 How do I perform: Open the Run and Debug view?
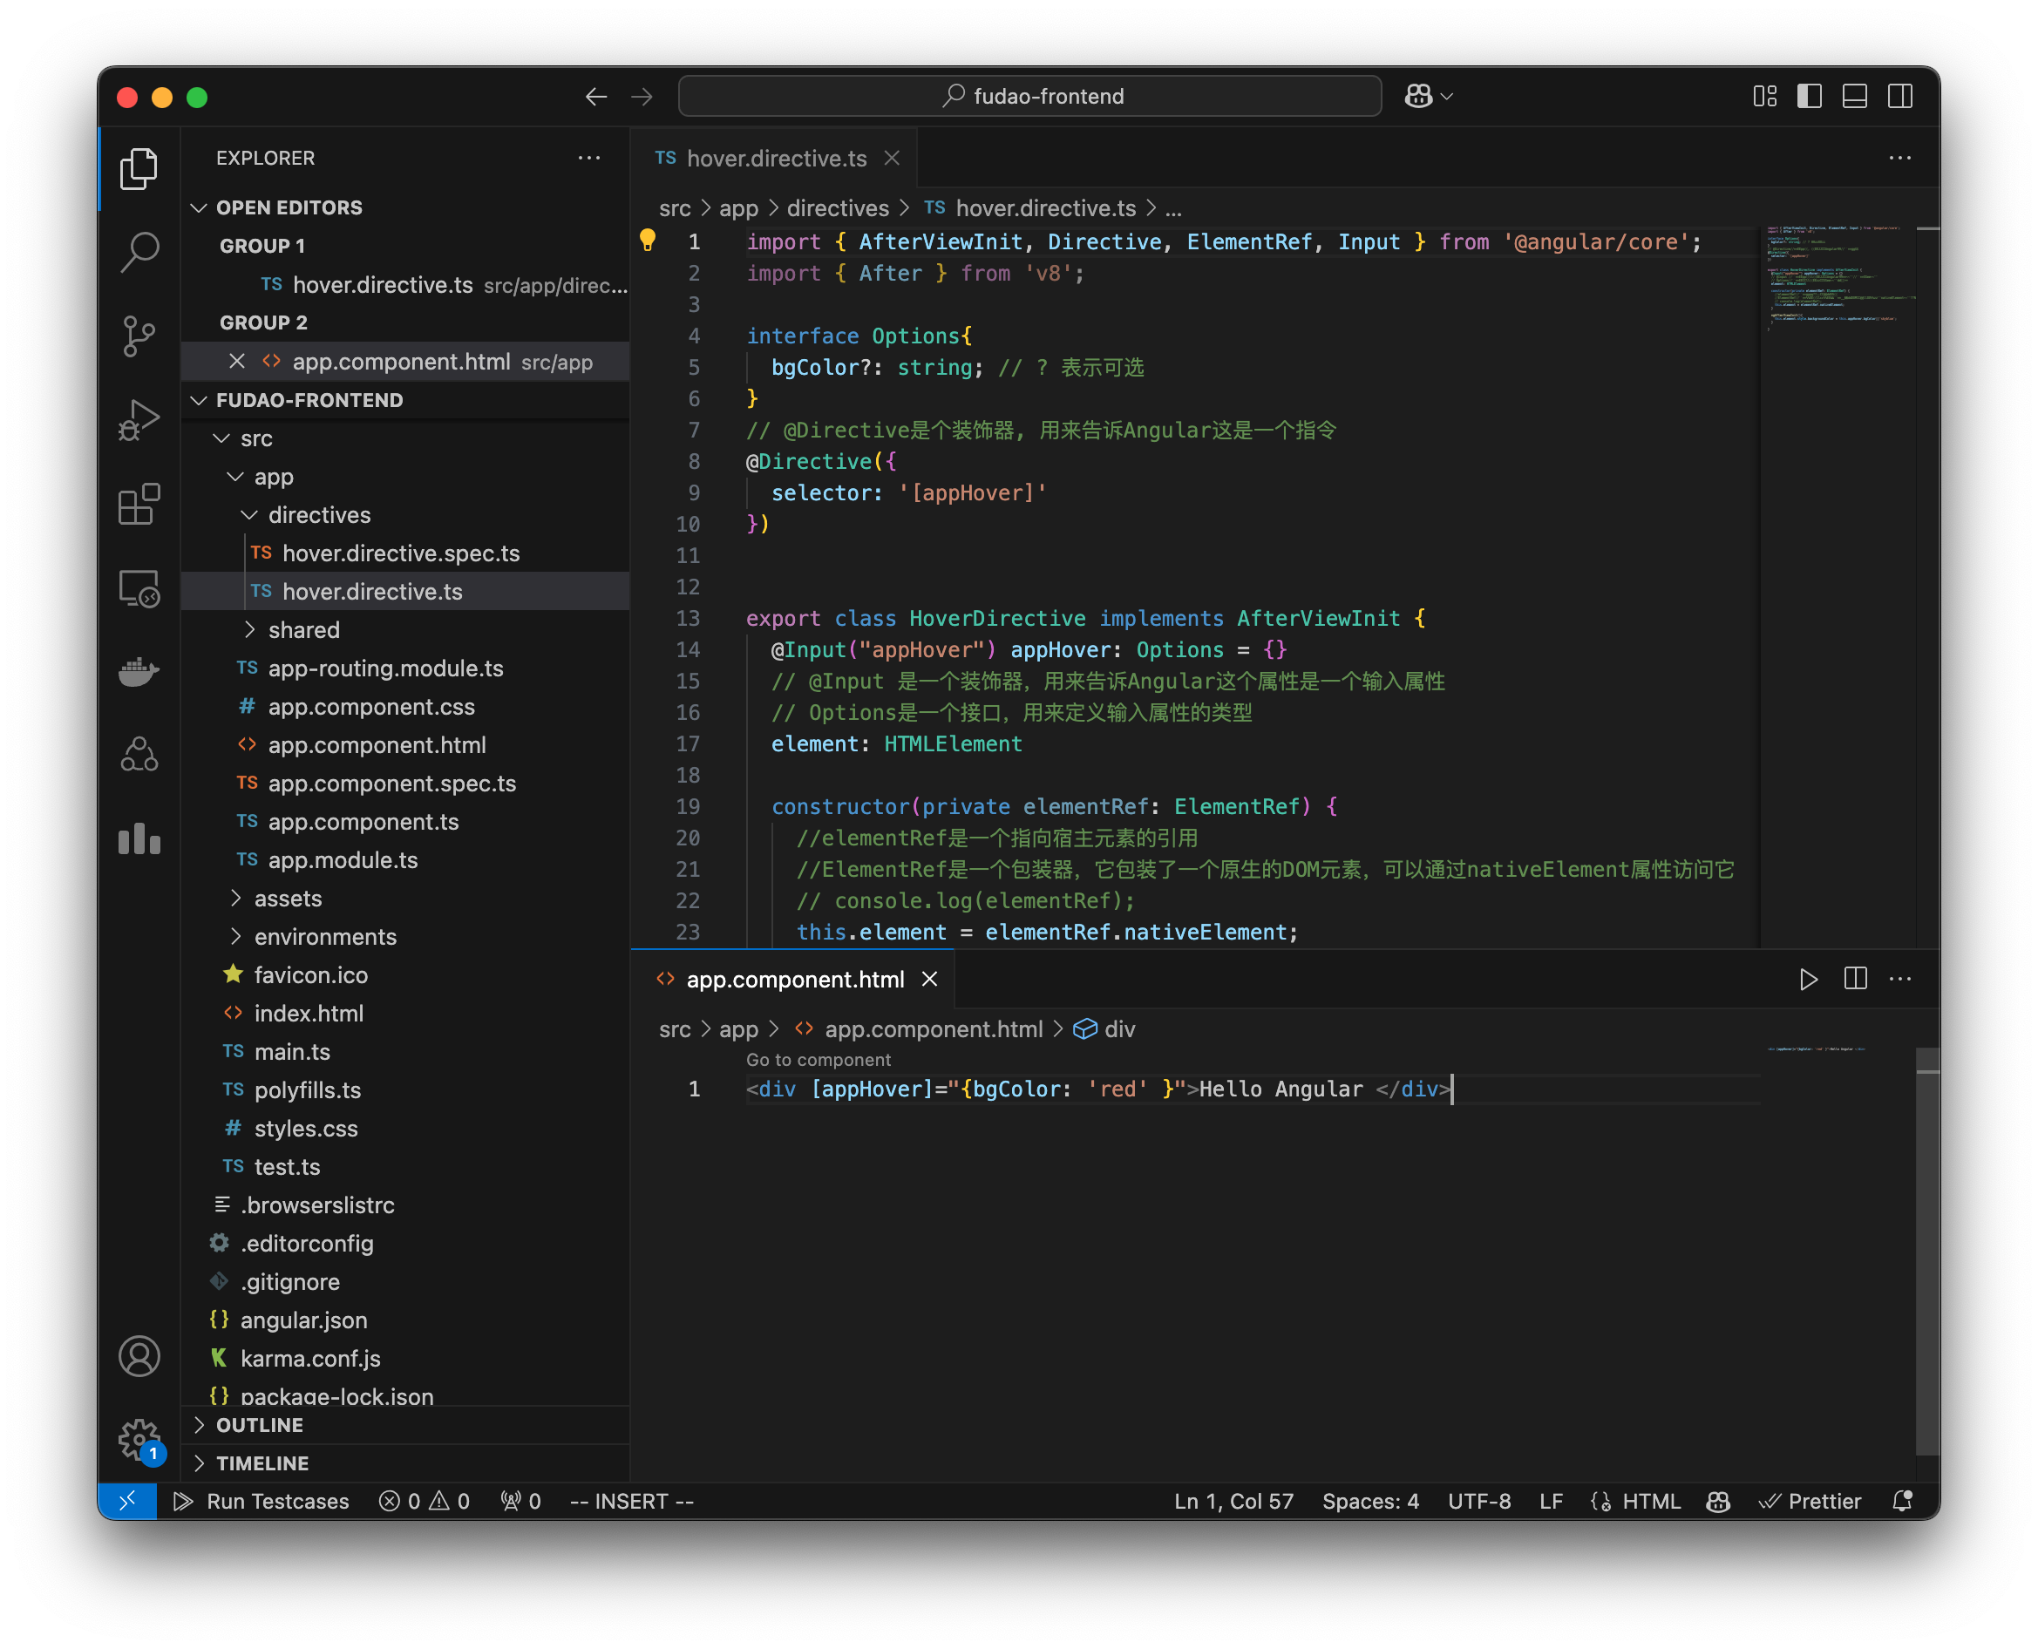pyautogui.click(x=139, y=418)
